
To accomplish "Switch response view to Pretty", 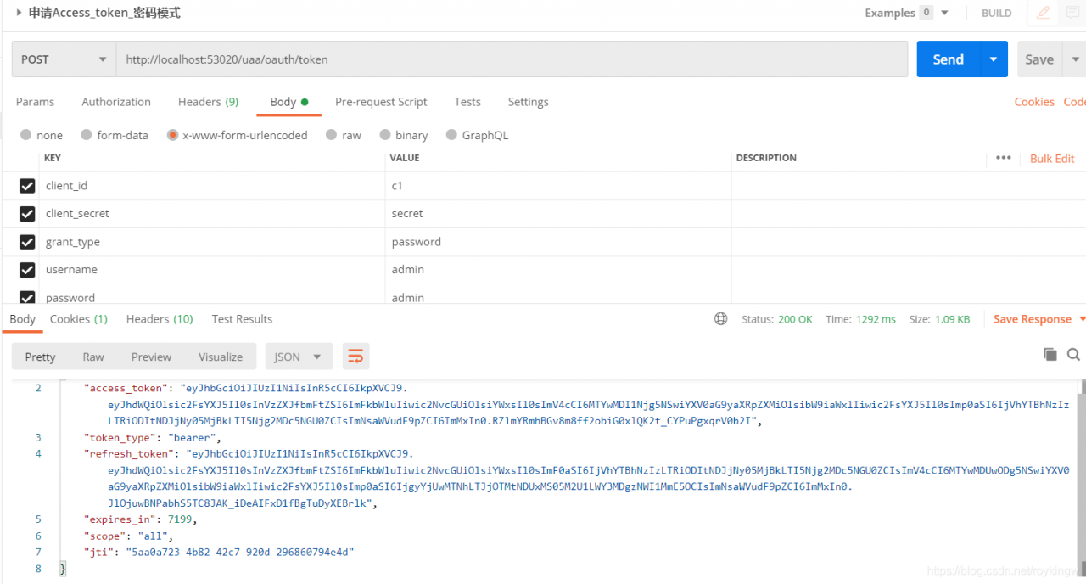I will coord(40,357).
